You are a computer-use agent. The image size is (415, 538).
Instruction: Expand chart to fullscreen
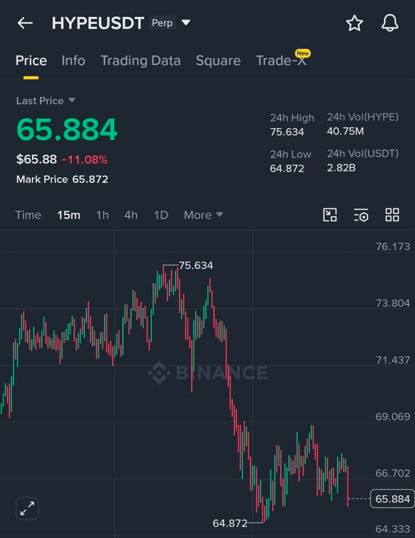click(27, 509)
